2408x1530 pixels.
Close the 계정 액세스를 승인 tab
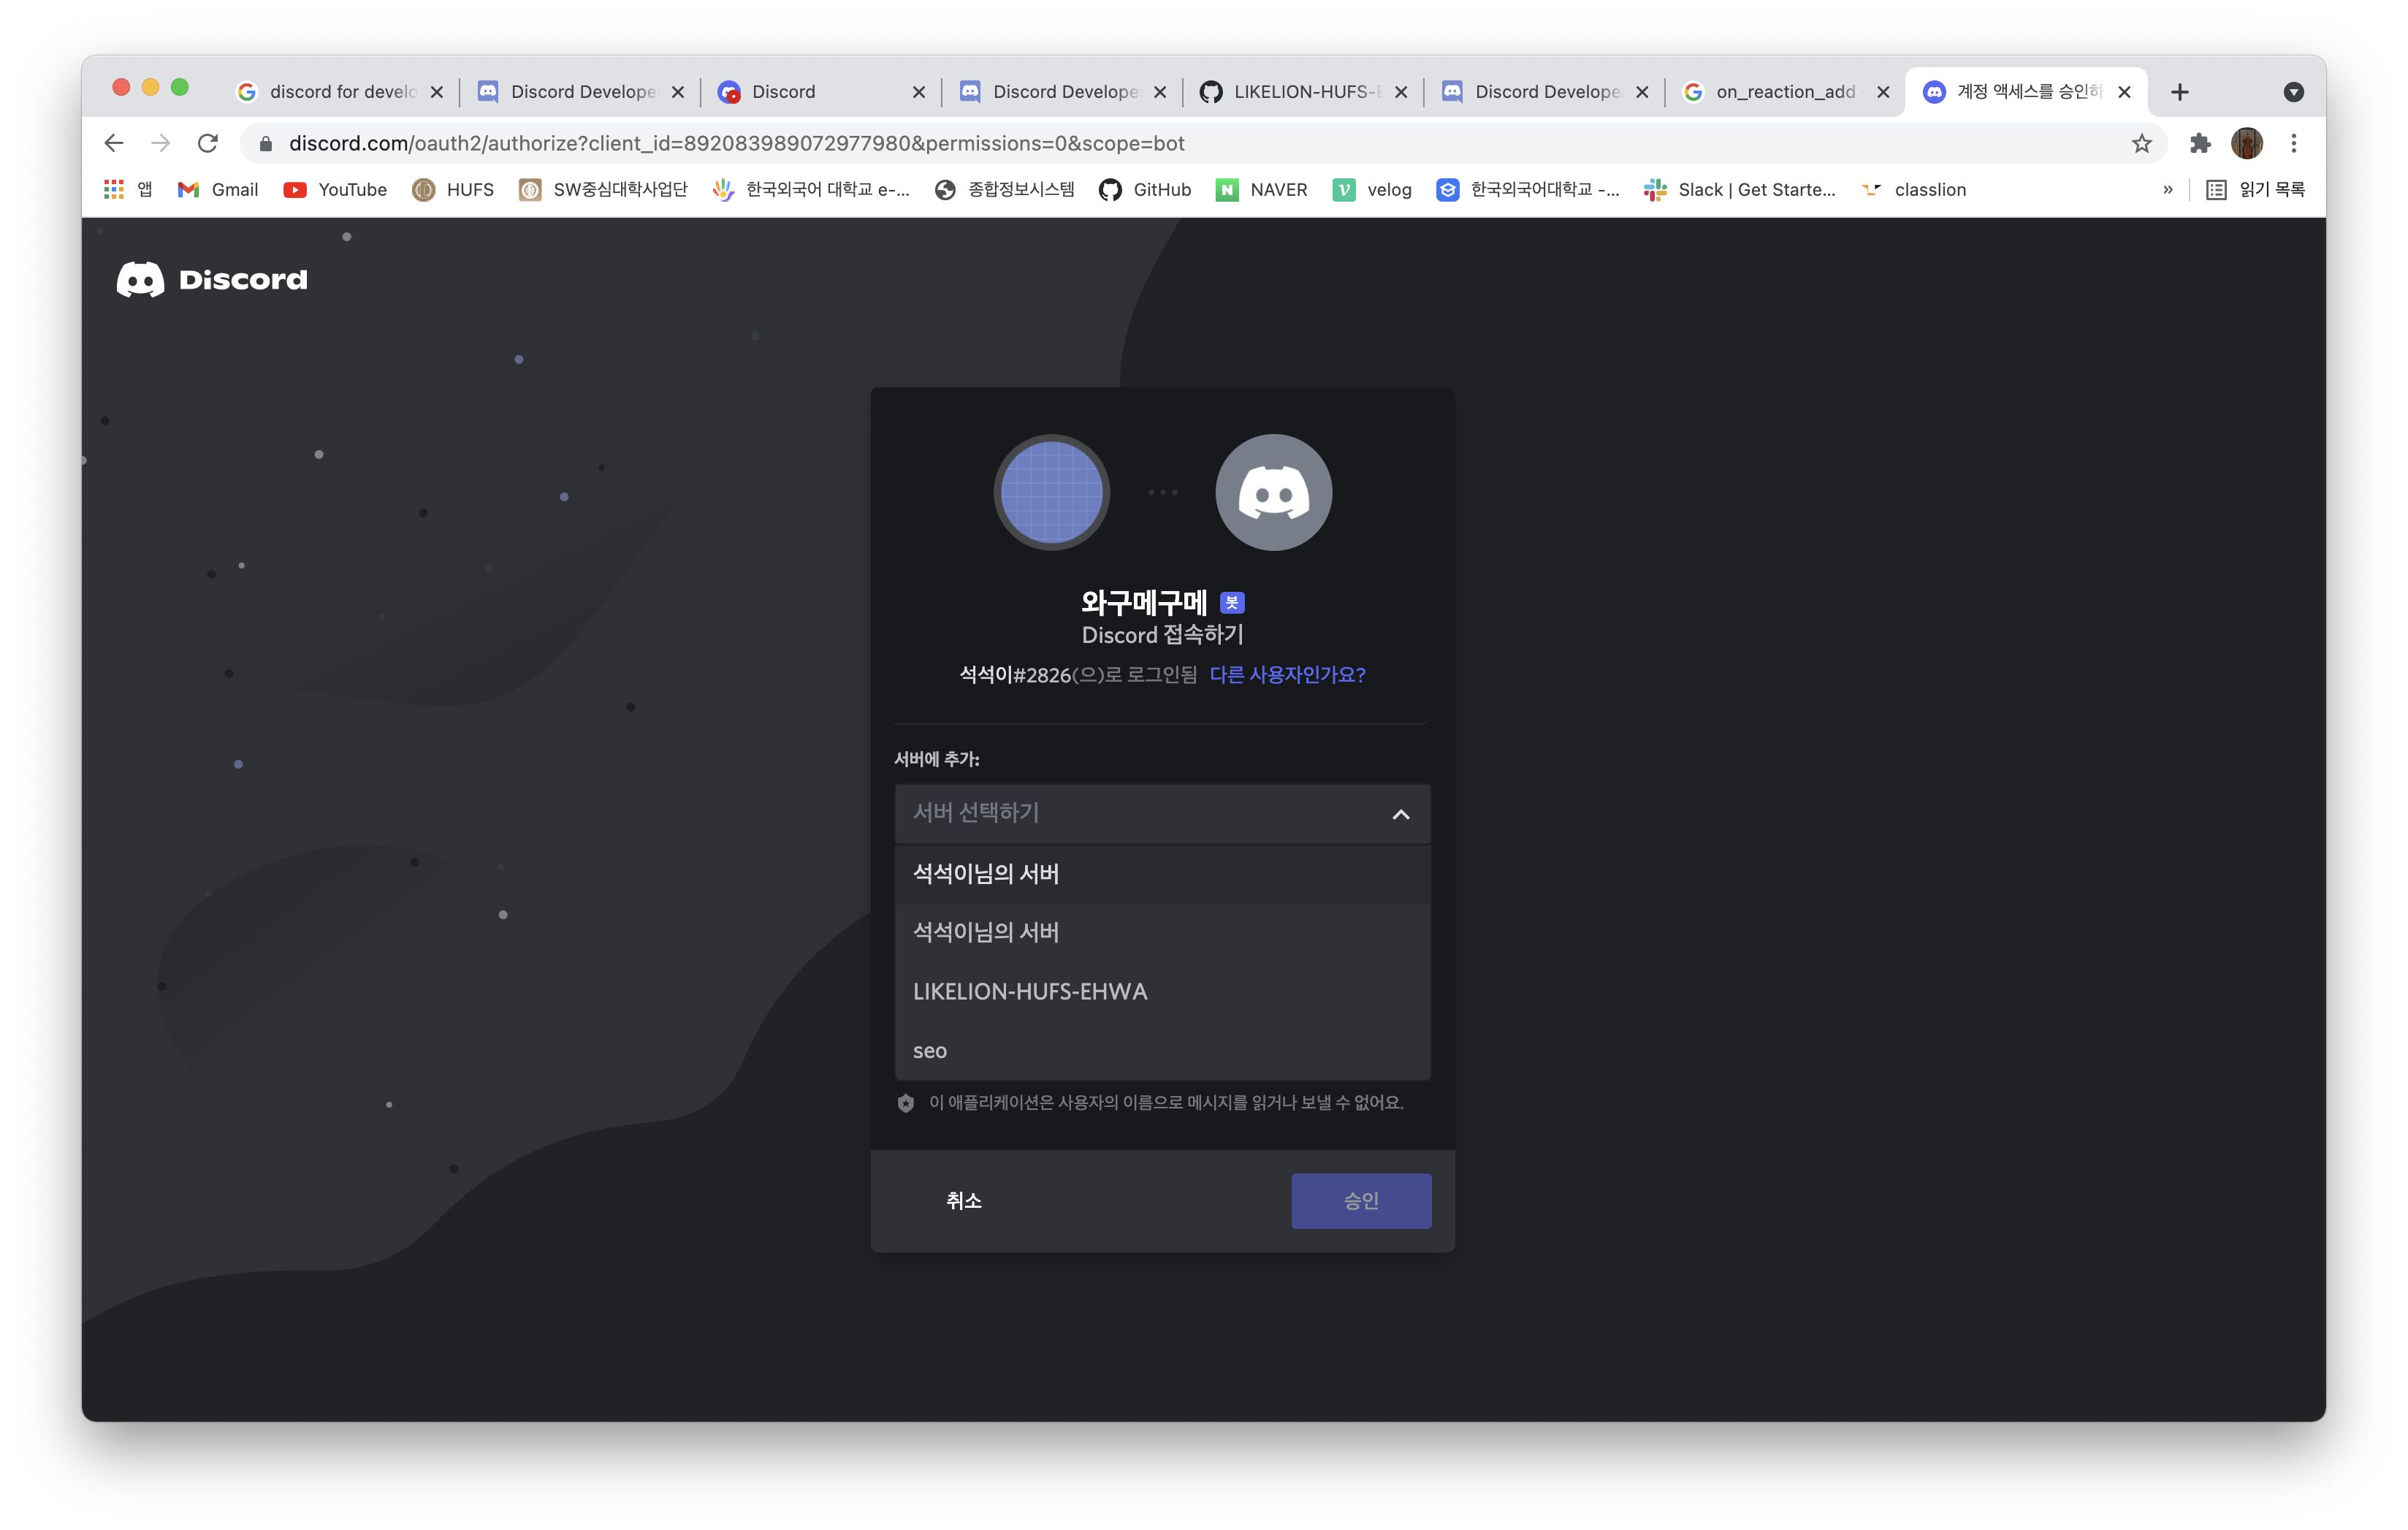(2124, 92)
